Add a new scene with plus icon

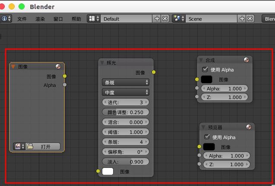point(242,19)
